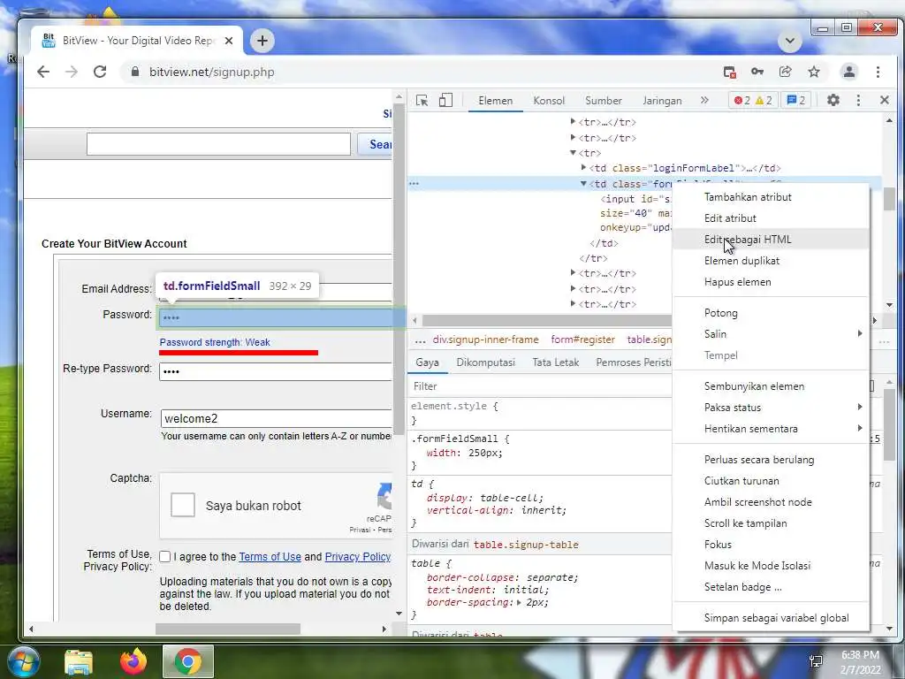The width and height of the screenshot is (905, 679).
Task: Go back using browser back arrow
Action: [x=43, y=72]
